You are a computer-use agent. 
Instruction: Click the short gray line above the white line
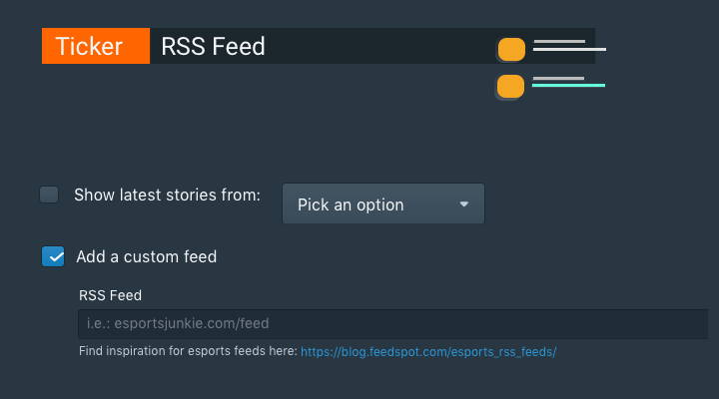point(559,41)
